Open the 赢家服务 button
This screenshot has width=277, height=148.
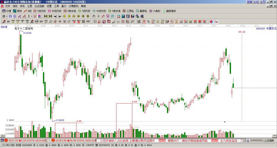[169, 11]
